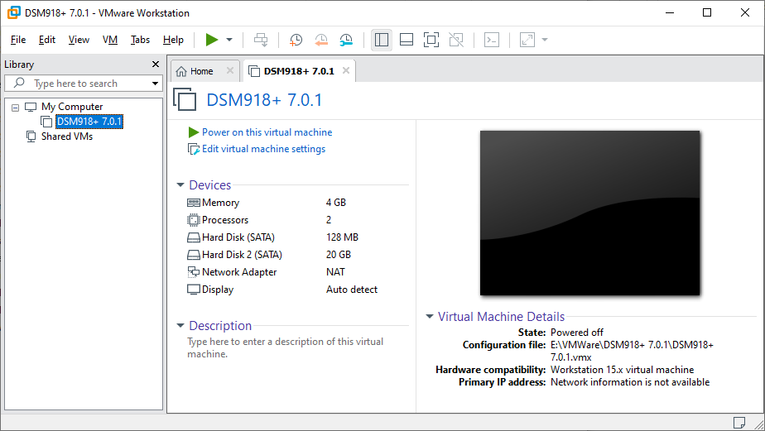765x431 pixels.
Task: Click the VMware Workstation title bar app icon
Action: [x=13, y=12]
